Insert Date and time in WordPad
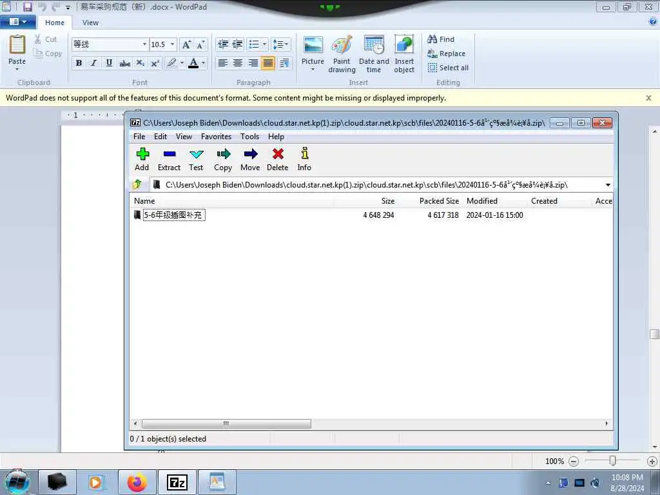The height and width of the screenshot is (495, 660). tap(374, 54)
